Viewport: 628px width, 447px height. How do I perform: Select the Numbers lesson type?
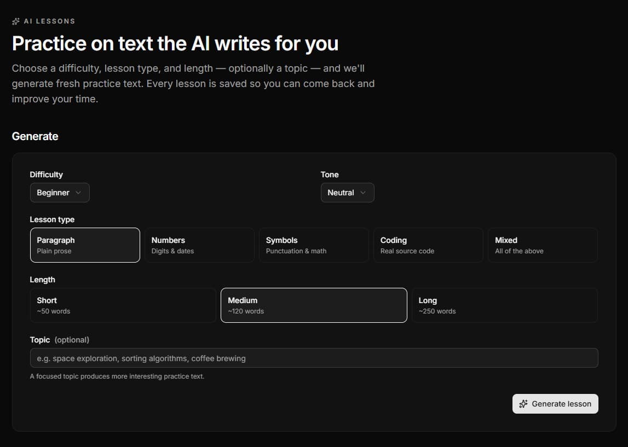tap(199, 245)
